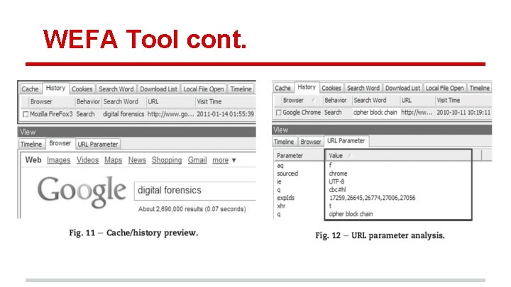Select the 'digital forensics' search word cell
Viewport: 511px width, 287px height.
123,114
